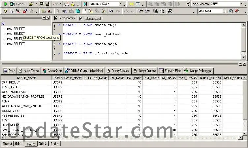
Task: Open the Script Output tab
Action: pyautogui.click(x=144, y=71)
